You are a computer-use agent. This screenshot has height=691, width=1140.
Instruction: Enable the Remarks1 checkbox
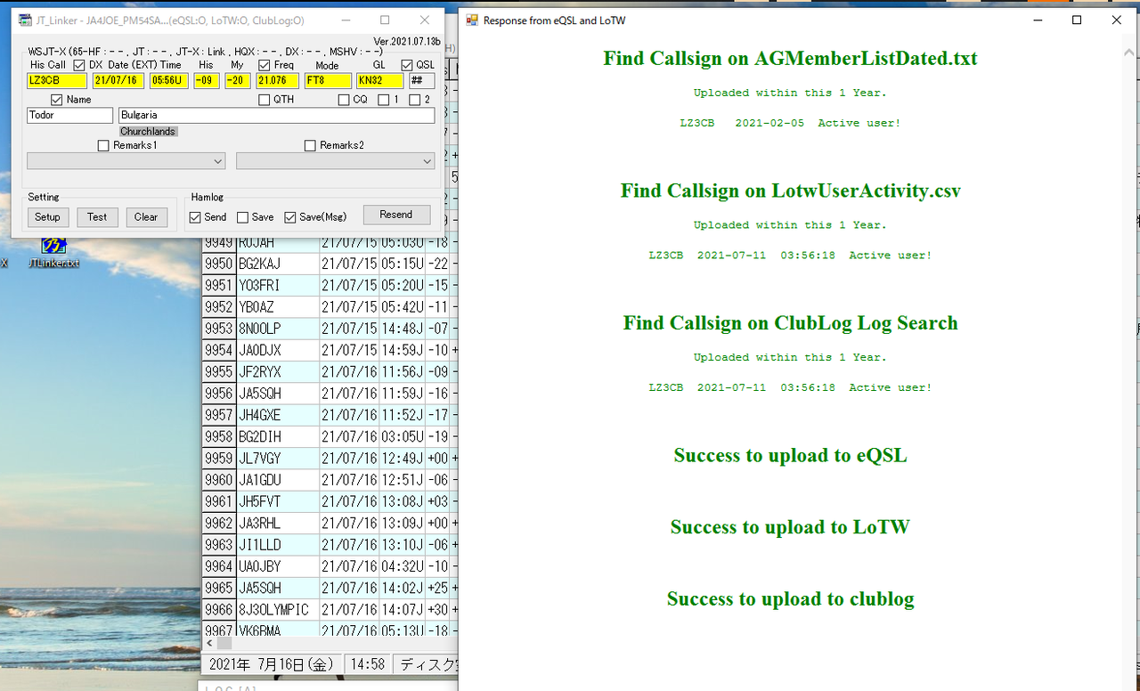click(103, 145)
